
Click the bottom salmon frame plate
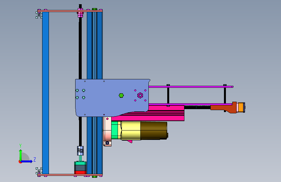pos(70,175)
